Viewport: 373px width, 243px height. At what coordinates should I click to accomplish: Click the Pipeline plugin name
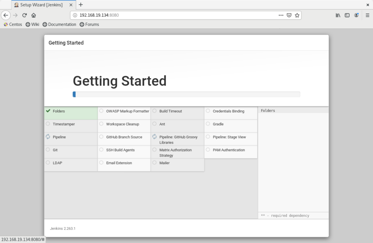tap(59, 137)
